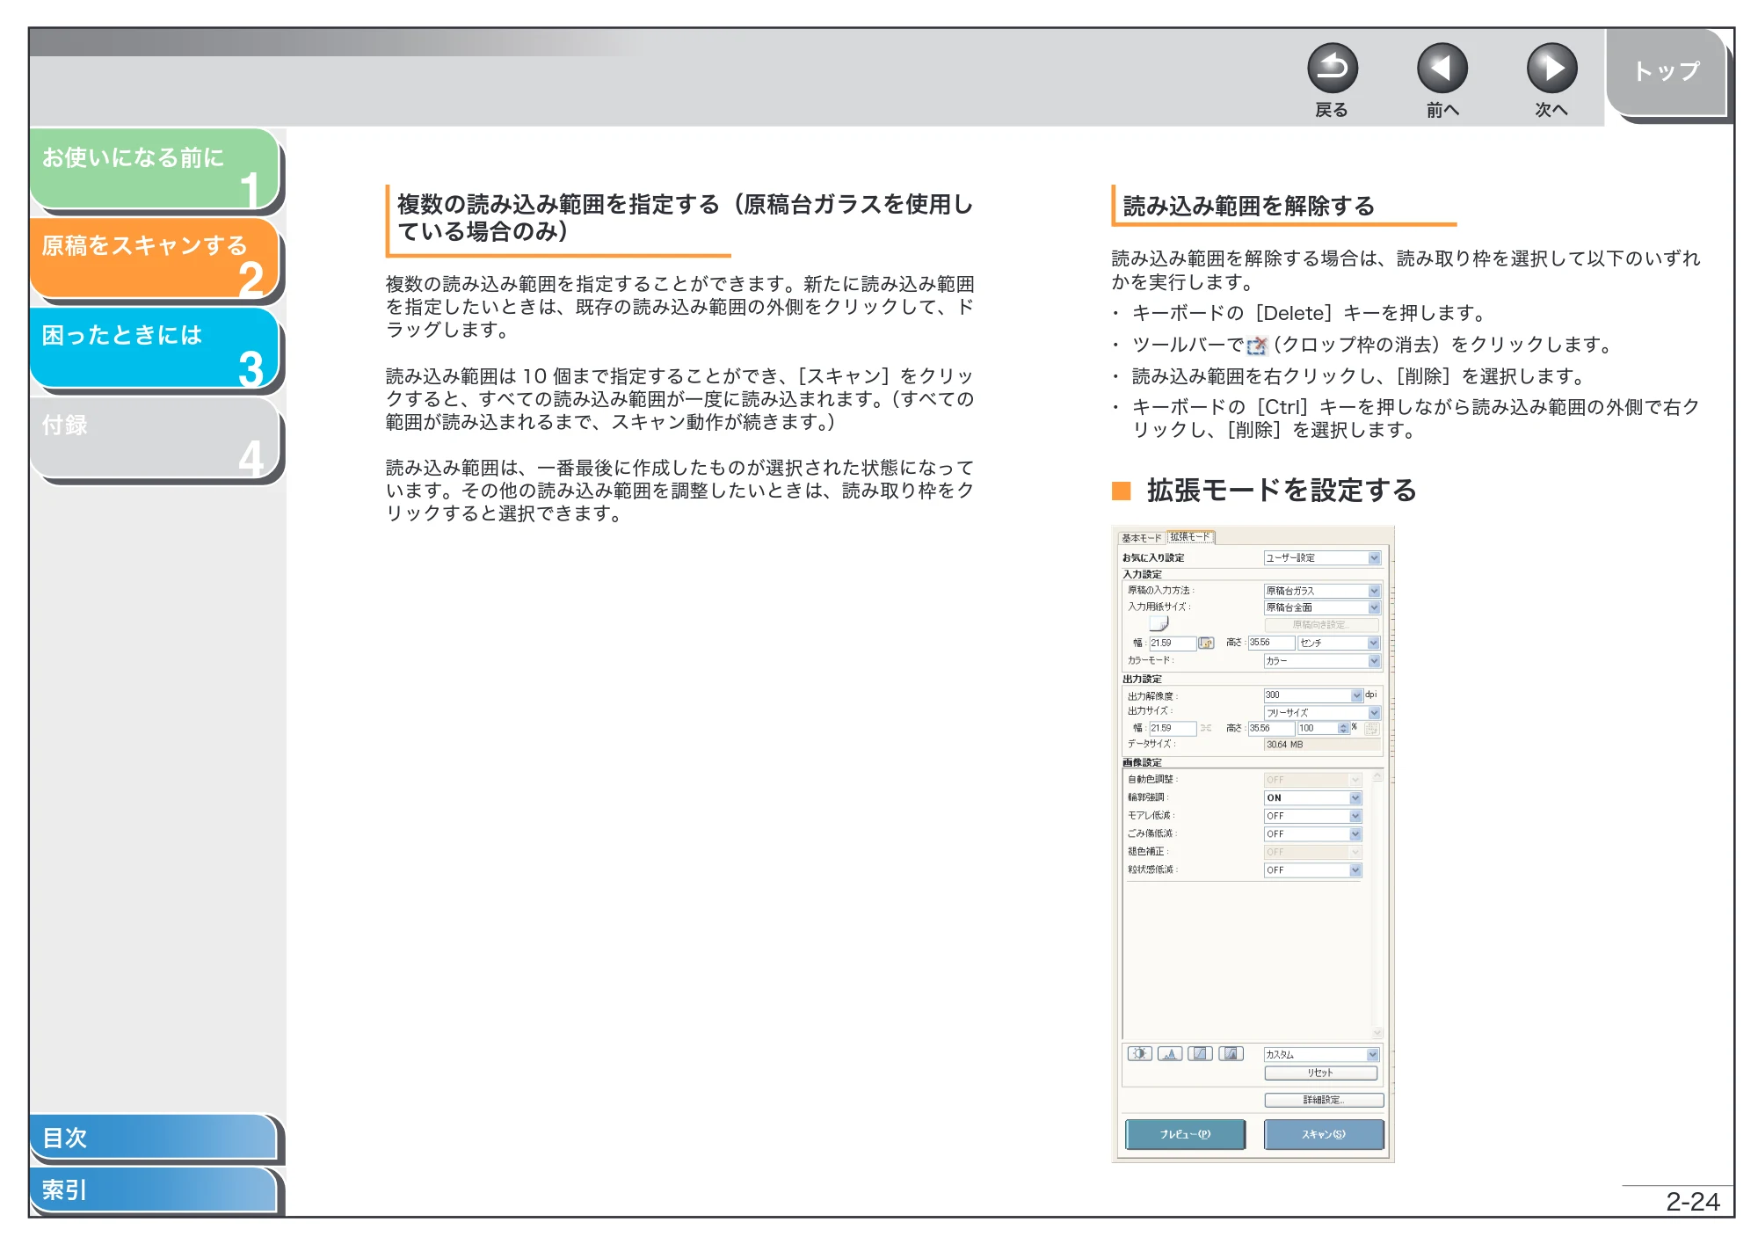Click the input 高さ field showing 35.56

pos(1271,643)
